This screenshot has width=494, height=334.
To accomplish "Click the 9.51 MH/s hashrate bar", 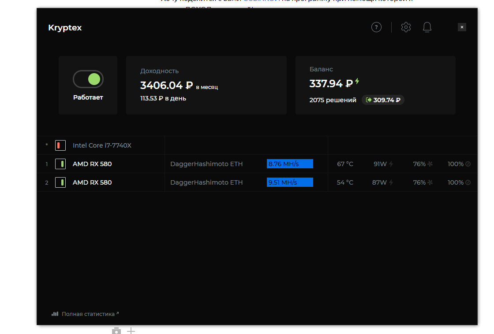I will point(290,182).
